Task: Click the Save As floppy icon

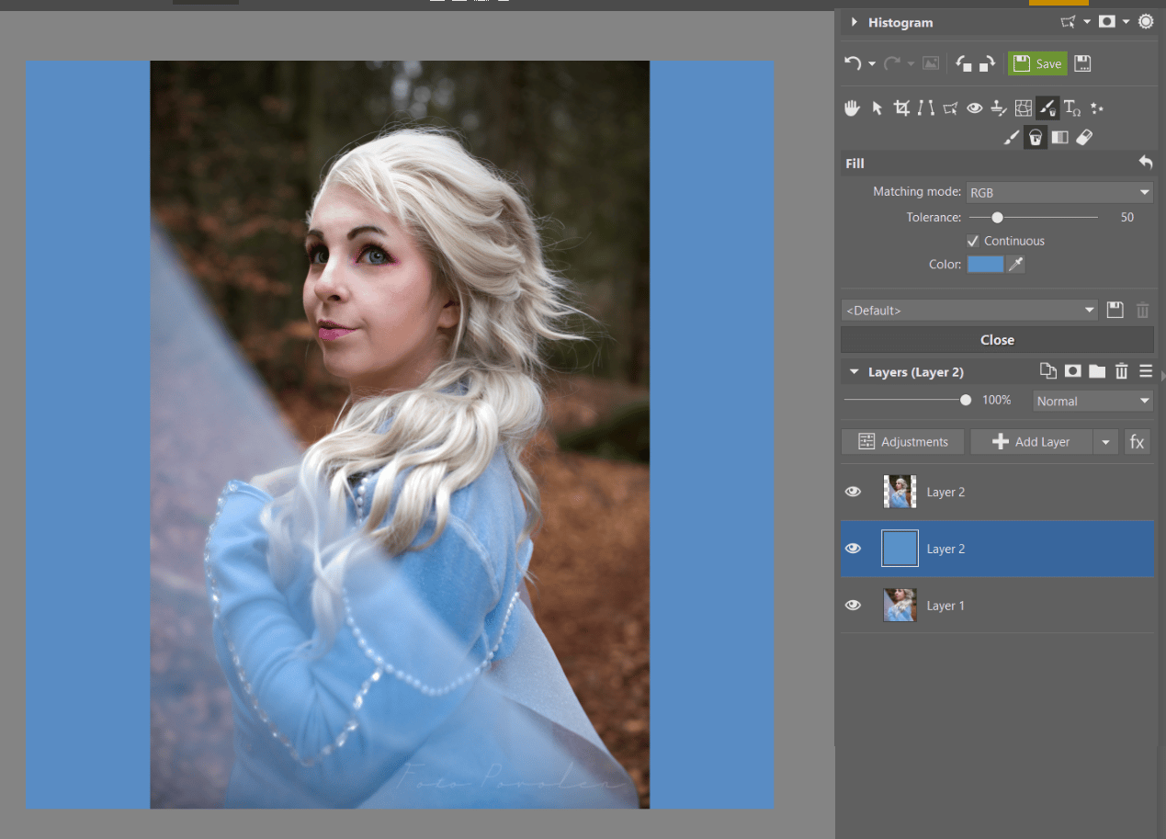Action: pos(1082,63)
